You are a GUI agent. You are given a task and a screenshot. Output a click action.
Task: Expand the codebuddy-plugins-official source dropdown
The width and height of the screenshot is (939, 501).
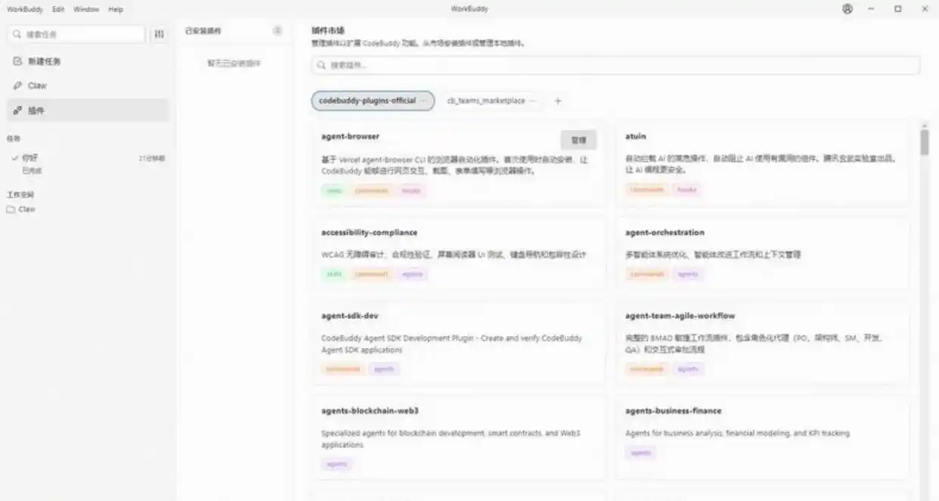[425, 101]
